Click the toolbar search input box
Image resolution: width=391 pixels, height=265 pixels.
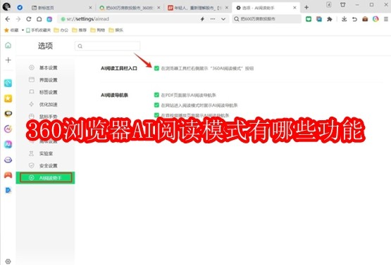coord(267,19)
